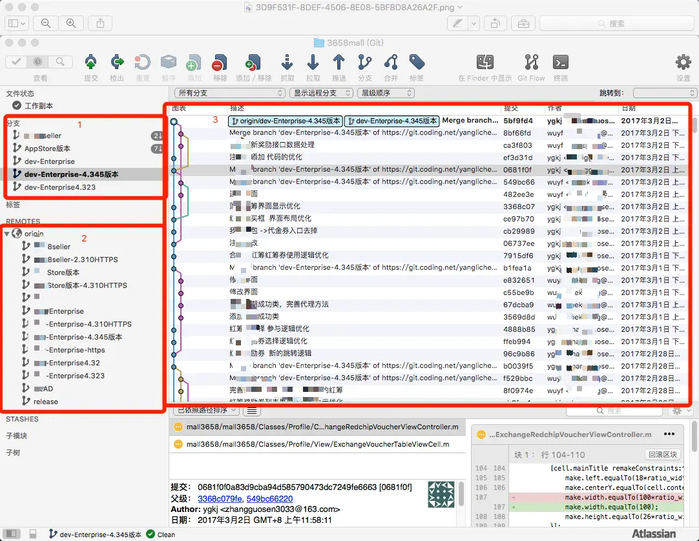Click the Clean status indicator
Screen dimensions: 699x541
click(x=161, y=535)
